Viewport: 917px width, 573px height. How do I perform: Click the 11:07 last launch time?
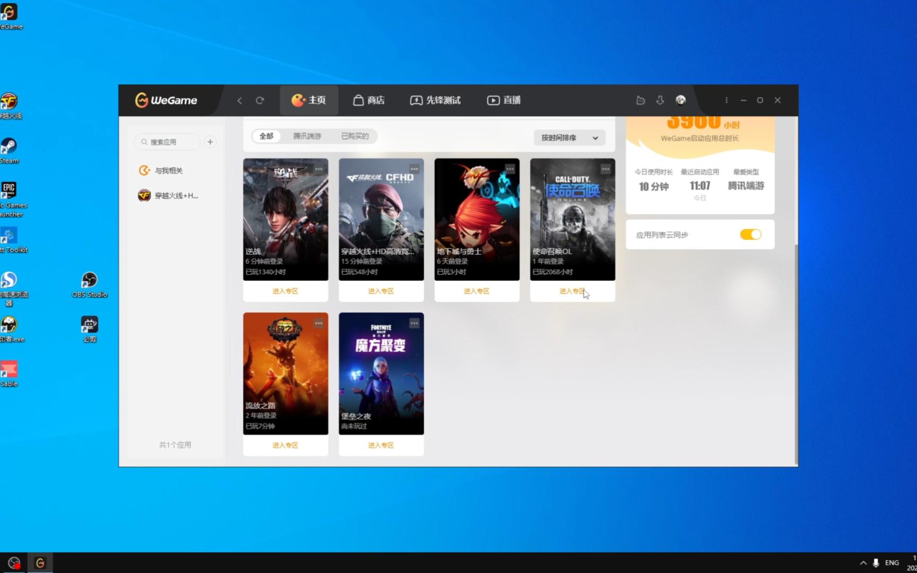[700, 186]
